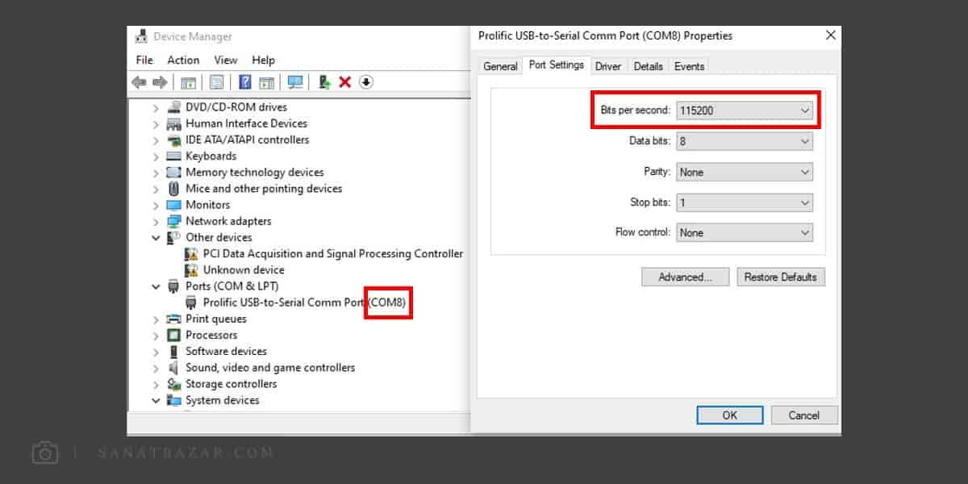Expand the Software devices node
The height and width of the screenshot is (484, 968).
[156, 352]
